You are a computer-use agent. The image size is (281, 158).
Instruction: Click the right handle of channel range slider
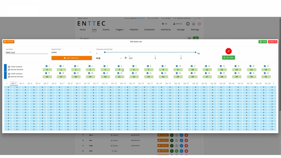[195, 52]
